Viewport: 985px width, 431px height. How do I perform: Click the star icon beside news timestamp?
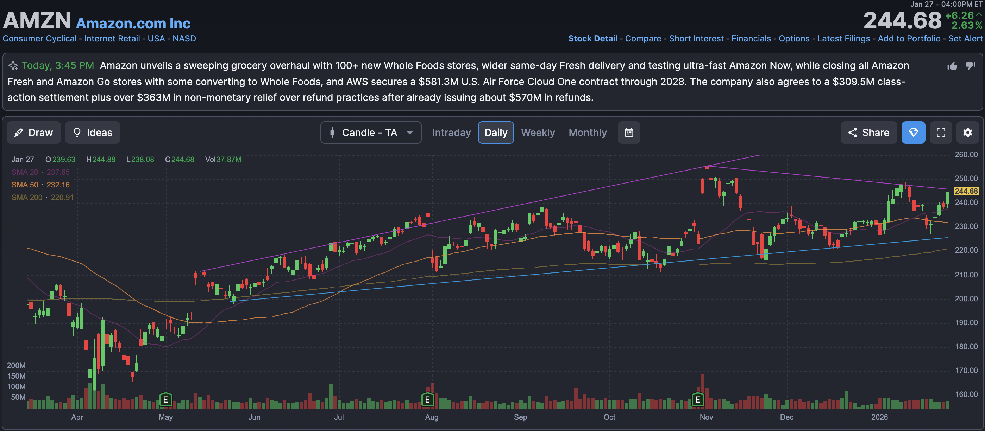pos(13,66)
